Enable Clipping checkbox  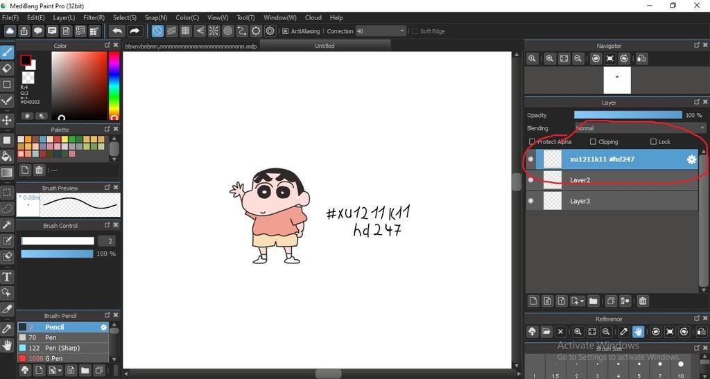[593, 141]
